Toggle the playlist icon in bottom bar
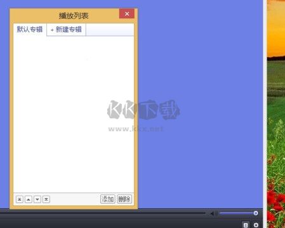The height and width of the screenshot is (228, 285). click(246, 225)
